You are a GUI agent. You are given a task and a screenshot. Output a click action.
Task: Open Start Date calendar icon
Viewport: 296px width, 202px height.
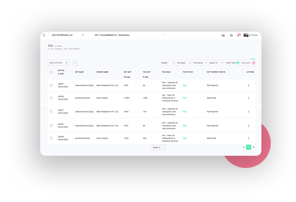(238, 63)
